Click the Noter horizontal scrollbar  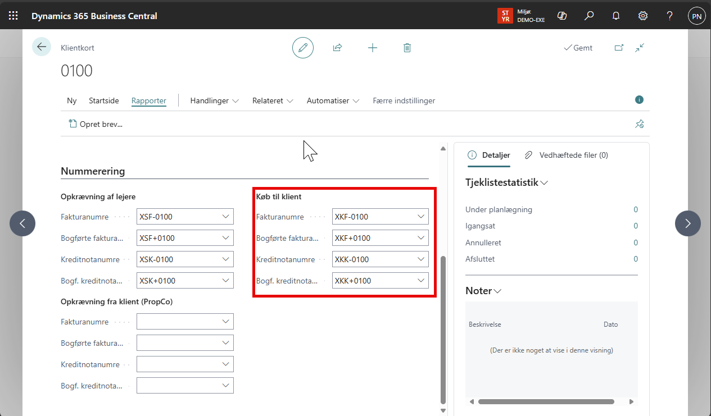point(545,401)
